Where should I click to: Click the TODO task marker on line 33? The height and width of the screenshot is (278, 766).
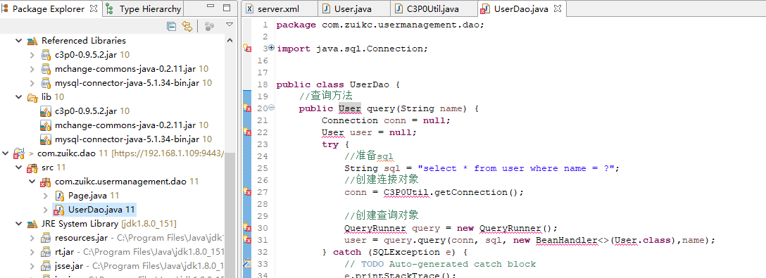tap(247, 265)
